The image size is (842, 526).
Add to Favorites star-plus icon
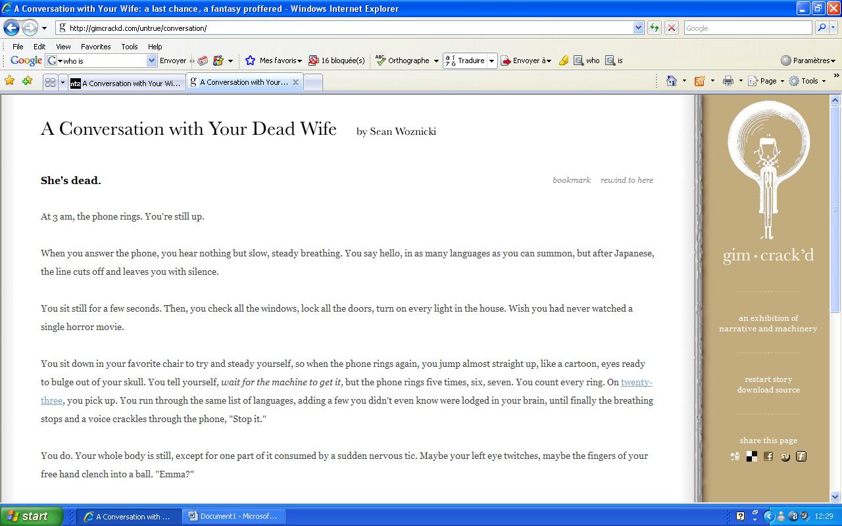(27, 81)
